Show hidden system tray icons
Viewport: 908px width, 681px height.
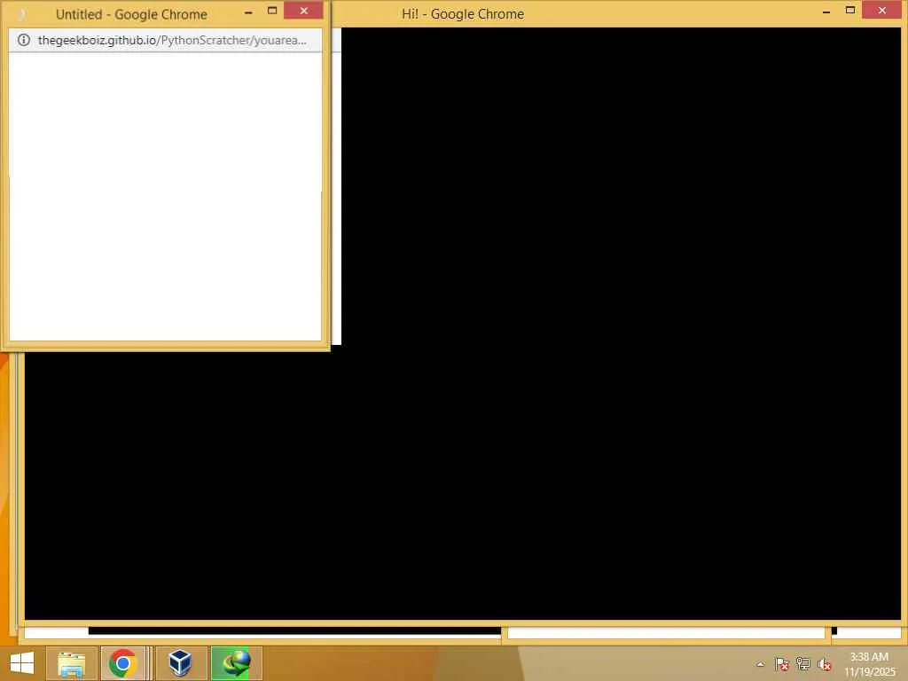click(x=760, y=664)
